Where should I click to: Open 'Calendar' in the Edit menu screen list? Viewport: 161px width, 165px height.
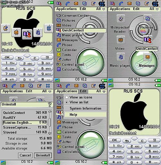(x=67, y=132)
